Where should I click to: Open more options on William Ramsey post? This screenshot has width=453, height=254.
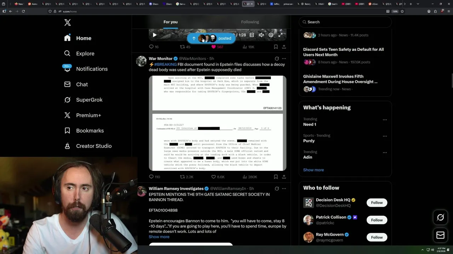click(x=284, y=188)
